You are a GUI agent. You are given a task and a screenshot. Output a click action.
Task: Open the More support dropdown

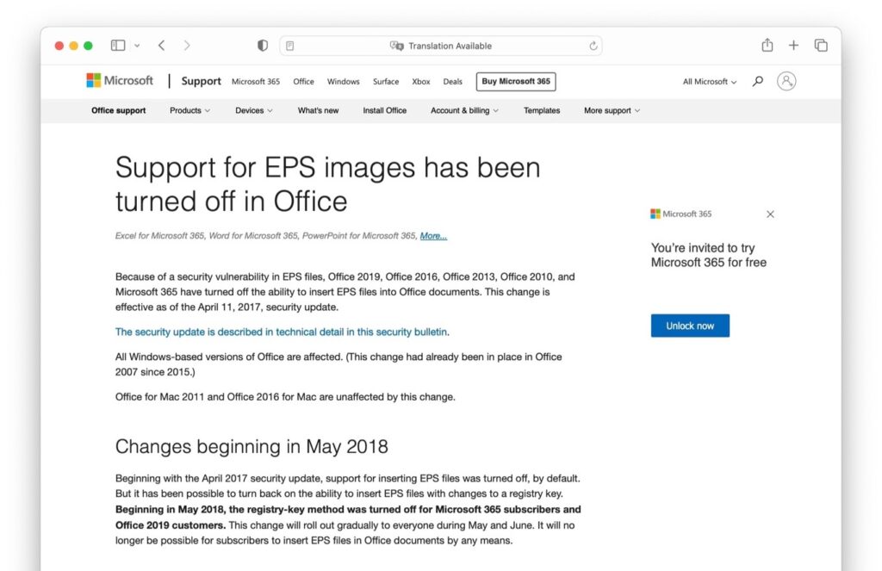click(x=612, y=110)
